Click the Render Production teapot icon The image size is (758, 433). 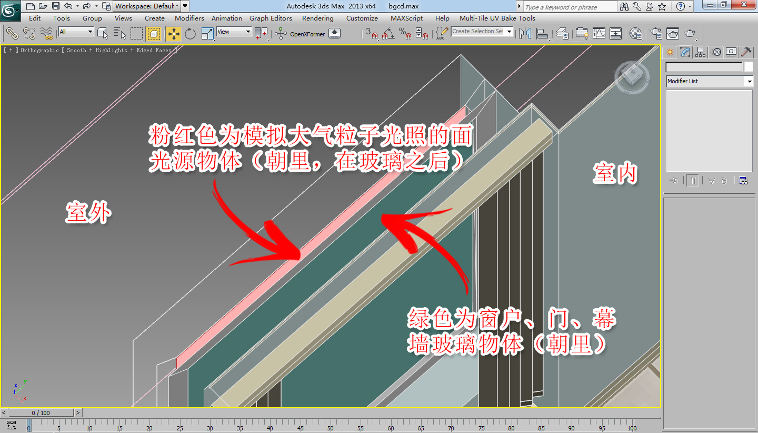pyautogui.click(x=690, y=33)
